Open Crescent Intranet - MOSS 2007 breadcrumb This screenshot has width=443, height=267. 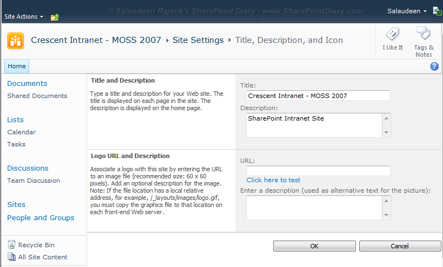click(96, 40)
